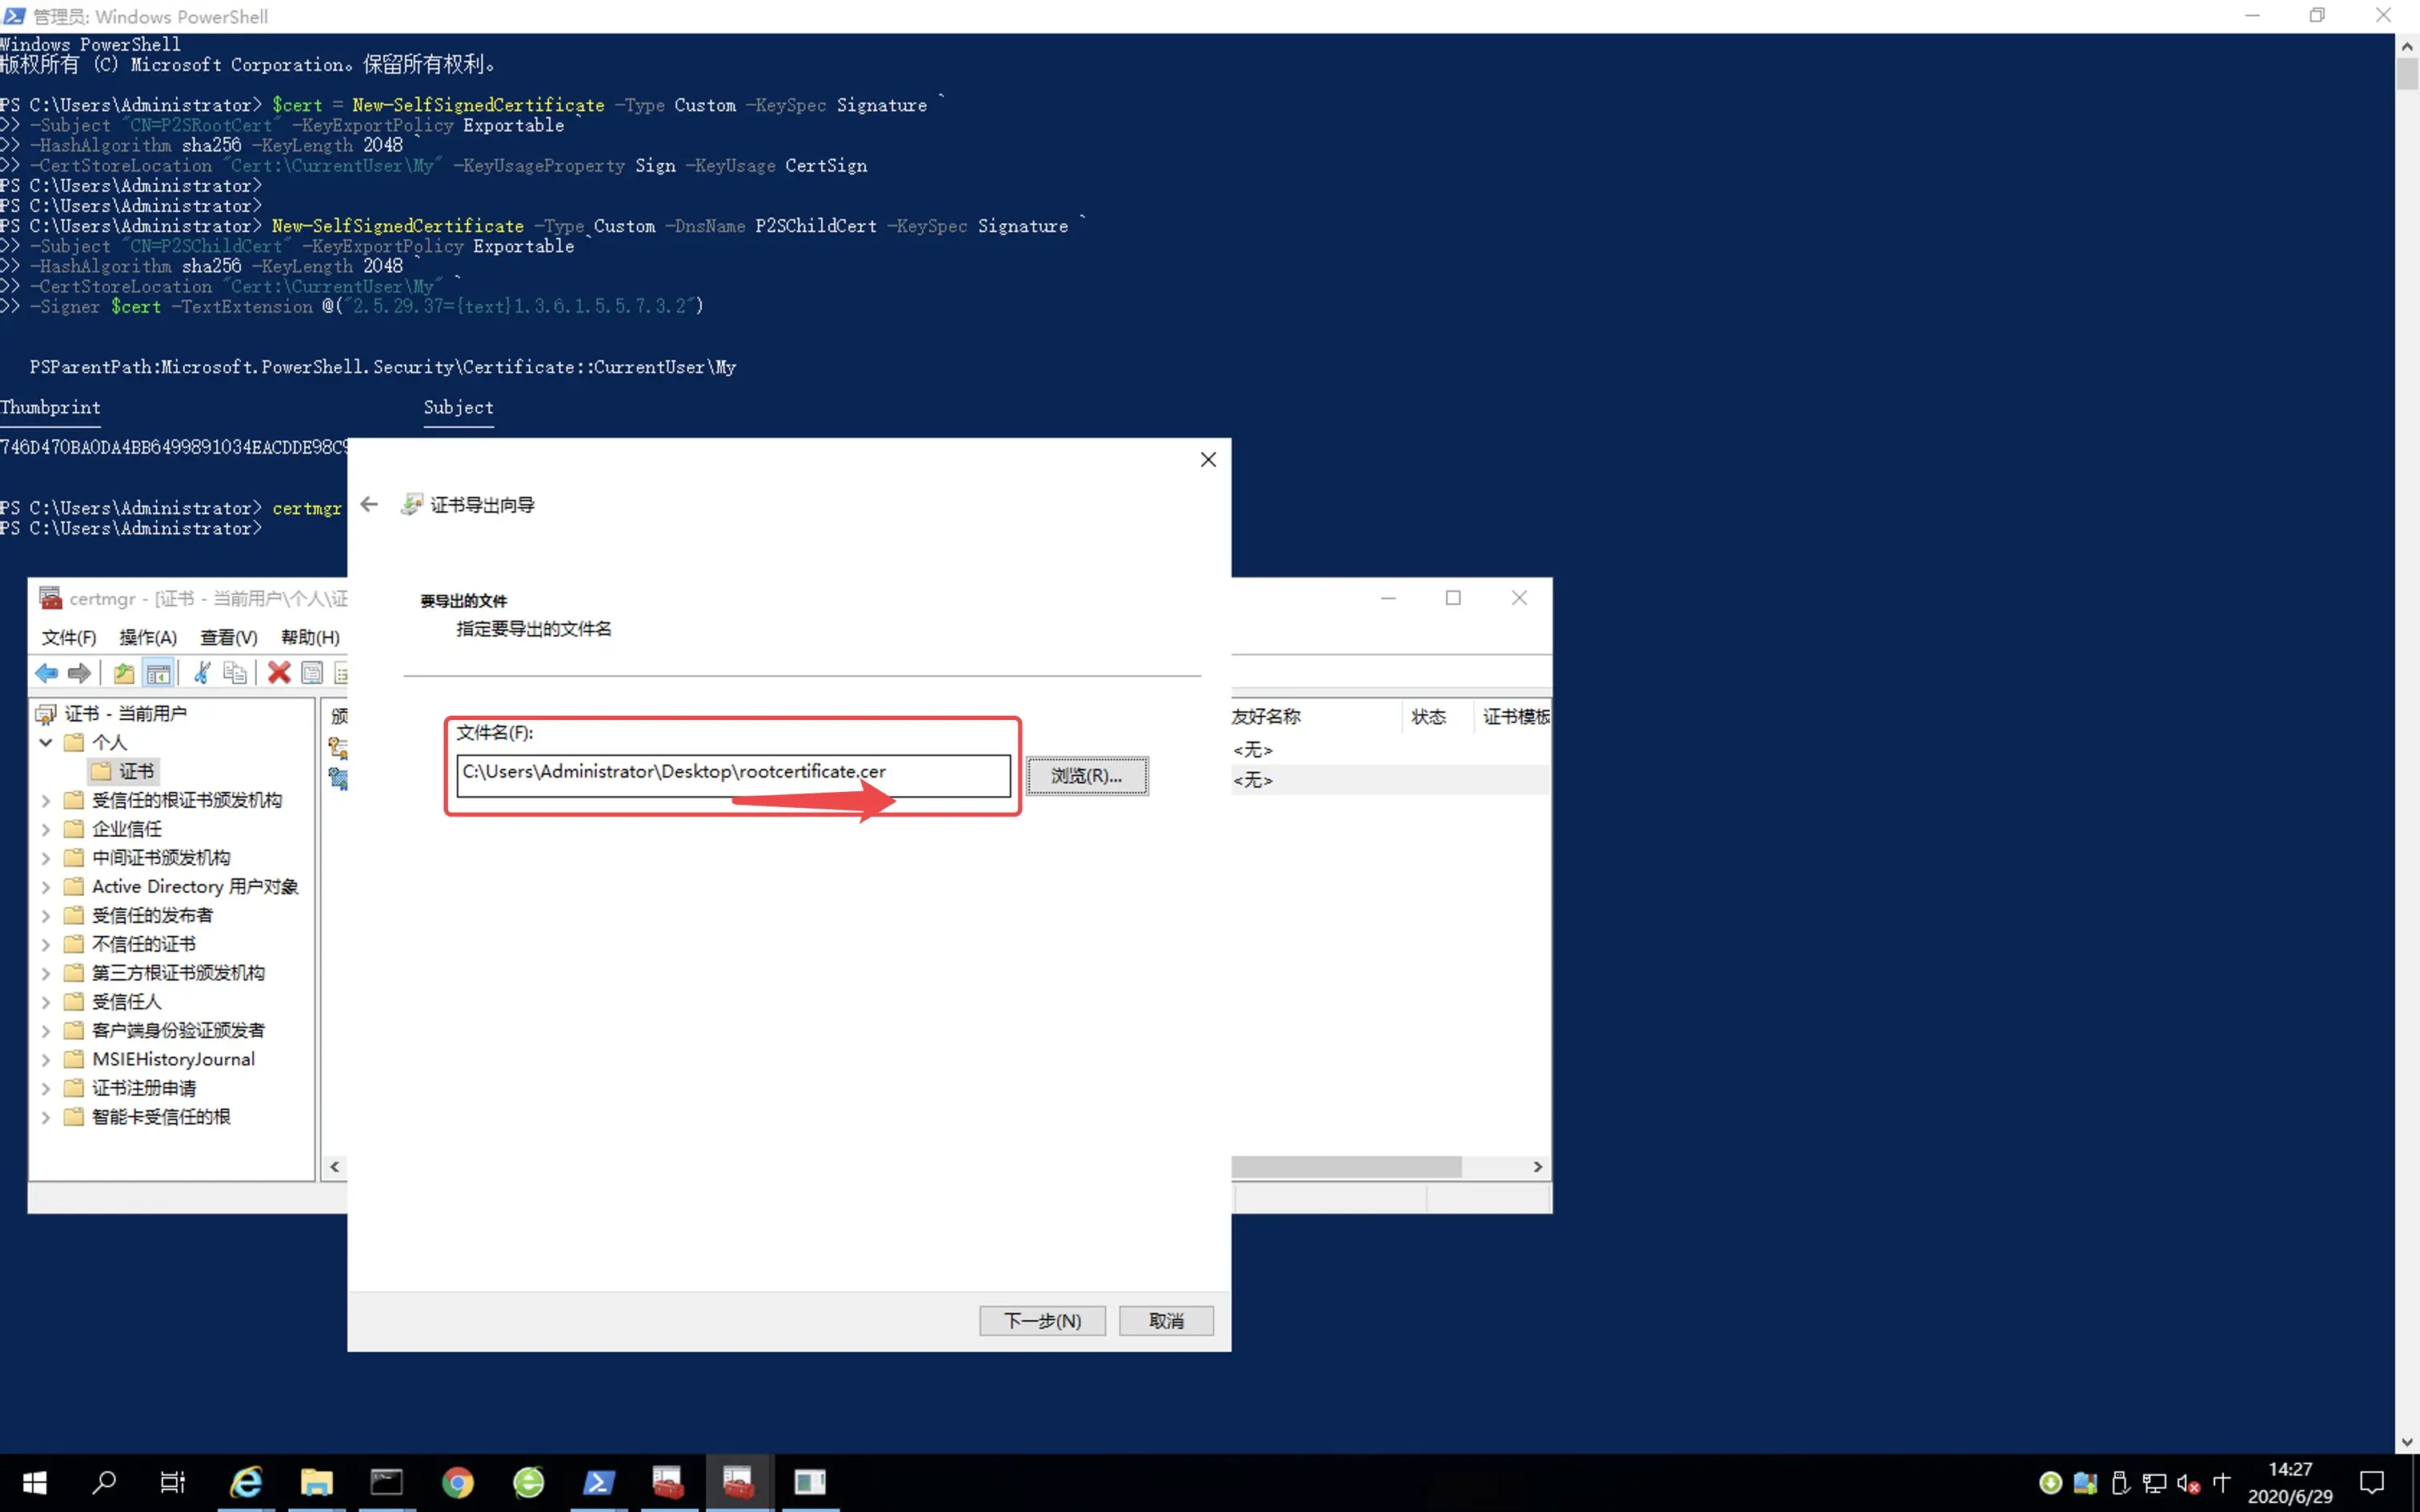Open Chrome from the taskbar
Image resolution: width=2420 pixels, height=1512 pixels.
point(458,1482)
